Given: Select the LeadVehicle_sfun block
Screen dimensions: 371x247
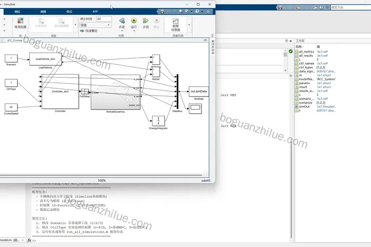Looking at the screenshot, I should coord(45,59).
